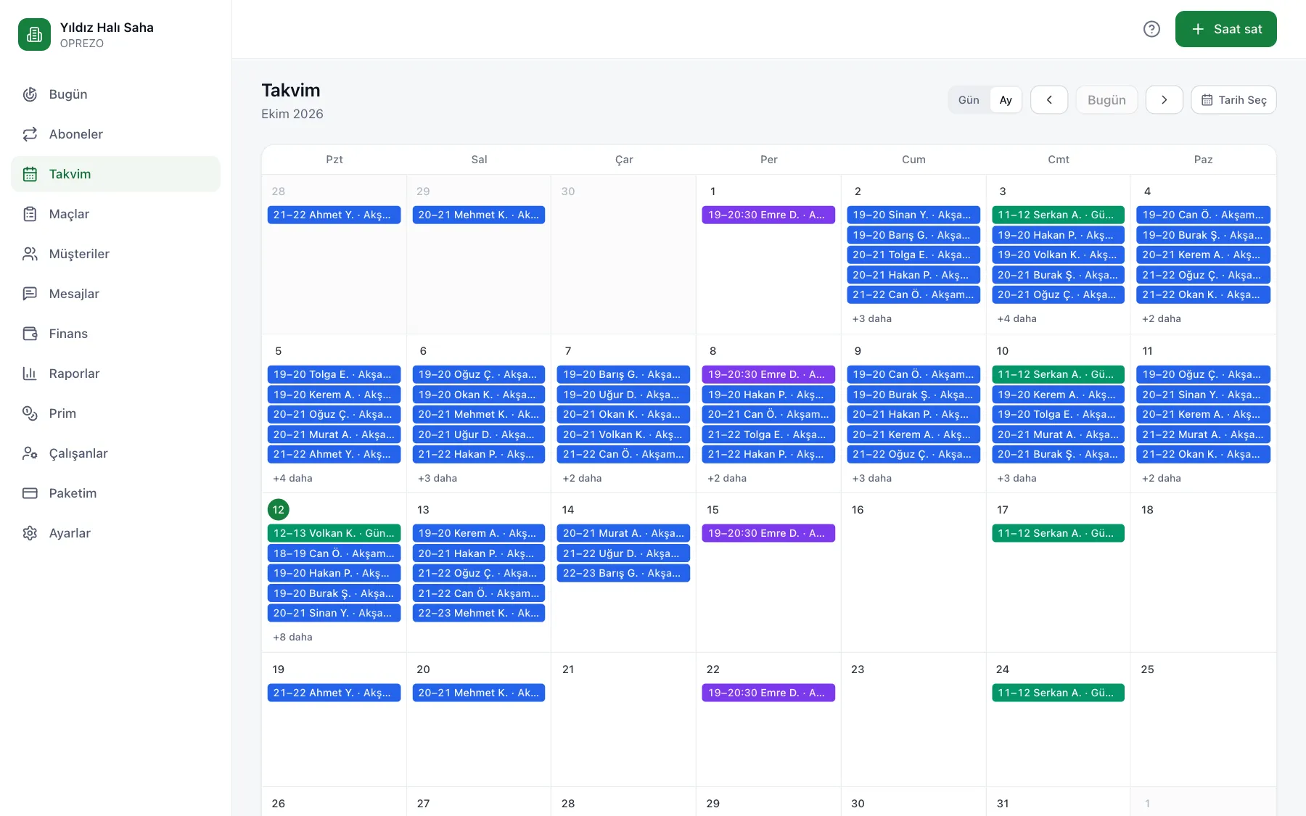The image size is (1306, 816).
Task: Open 21–22 Ahmet Y. booking on day 28
Action: (x=334, y=215)
